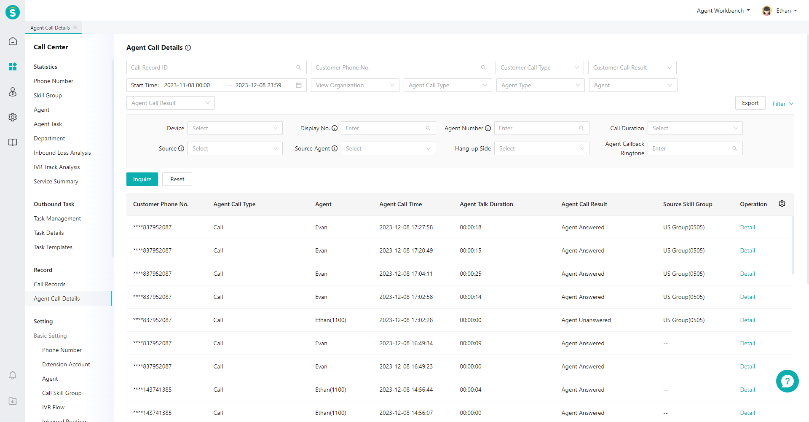Open View Organization dropdown
The height and width of the screenshot is (422, 809).
point(355,85)
